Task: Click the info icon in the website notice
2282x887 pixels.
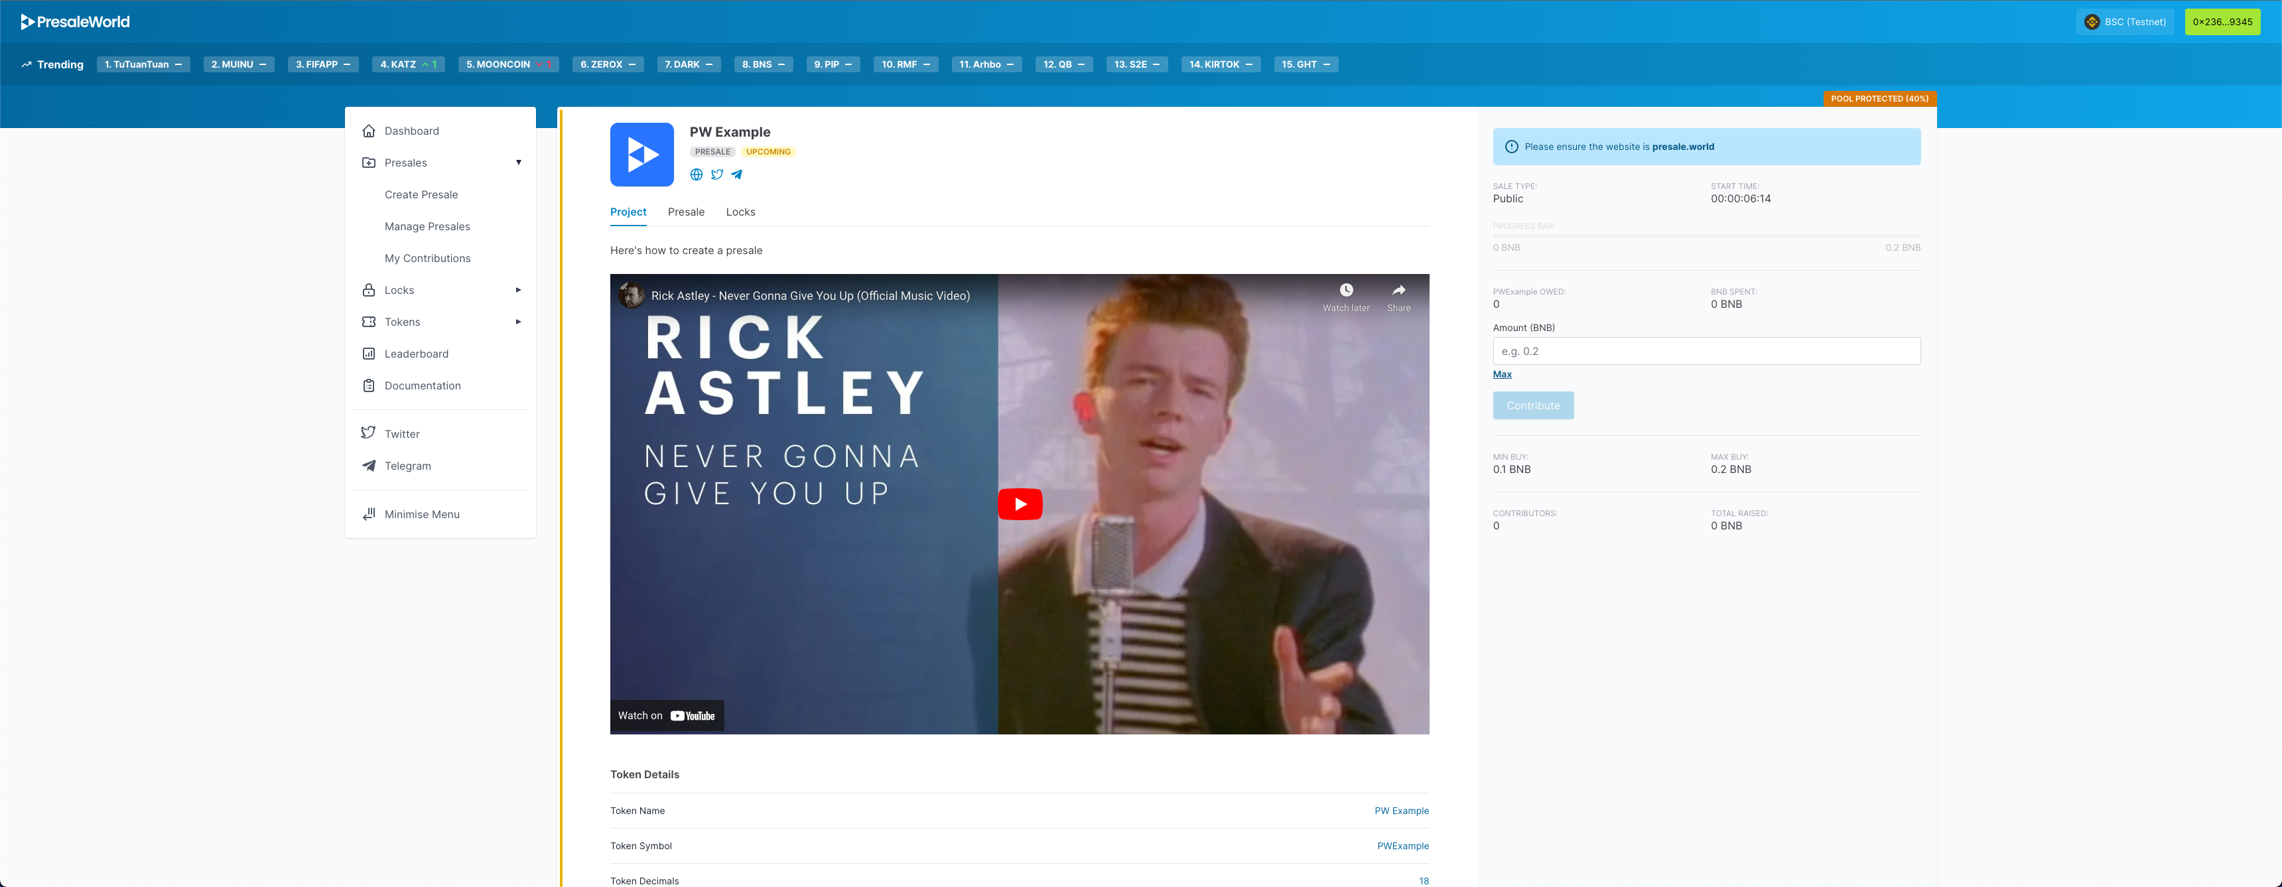Action: point(1511,147)
